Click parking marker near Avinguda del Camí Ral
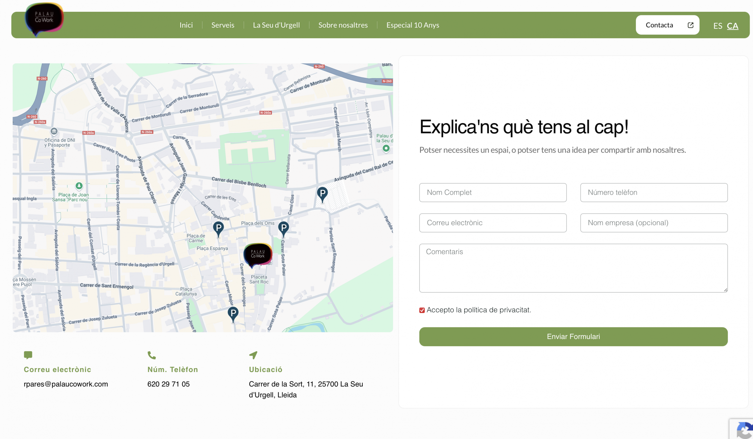 [322, 194]
